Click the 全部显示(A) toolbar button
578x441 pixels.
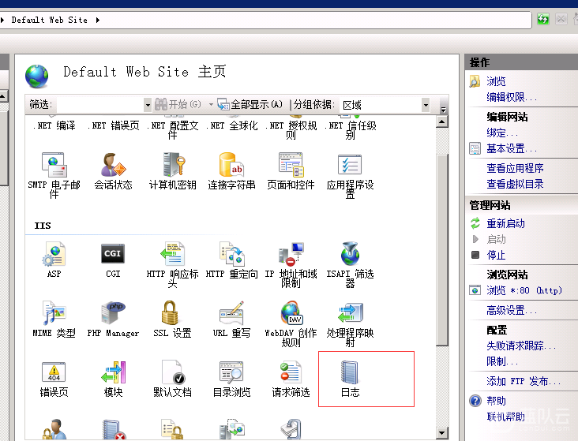pyautogui.click(x=250, y=105)
